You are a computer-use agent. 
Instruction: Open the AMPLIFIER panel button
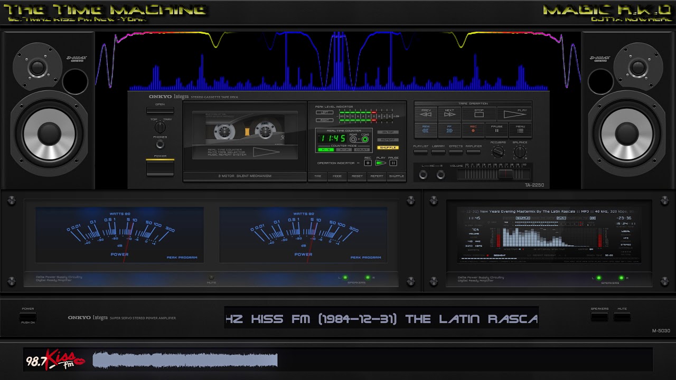click(x=474, y=152)
